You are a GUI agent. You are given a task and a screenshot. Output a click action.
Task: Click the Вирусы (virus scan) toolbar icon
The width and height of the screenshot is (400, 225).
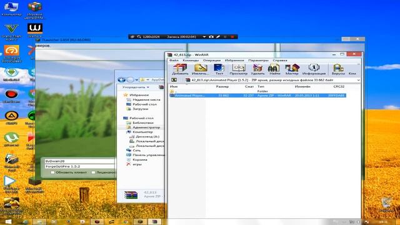click(x=338, y=69)
